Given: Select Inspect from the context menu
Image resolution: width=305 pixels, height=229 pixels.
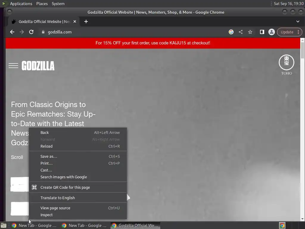Looking at the screenshot, I should click(78, 215).
